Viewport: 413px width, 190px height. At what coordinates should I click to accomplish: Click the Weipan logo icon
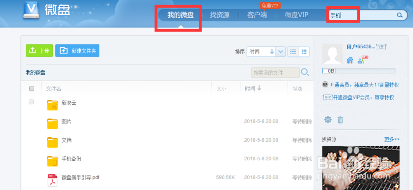pos(32,11)
